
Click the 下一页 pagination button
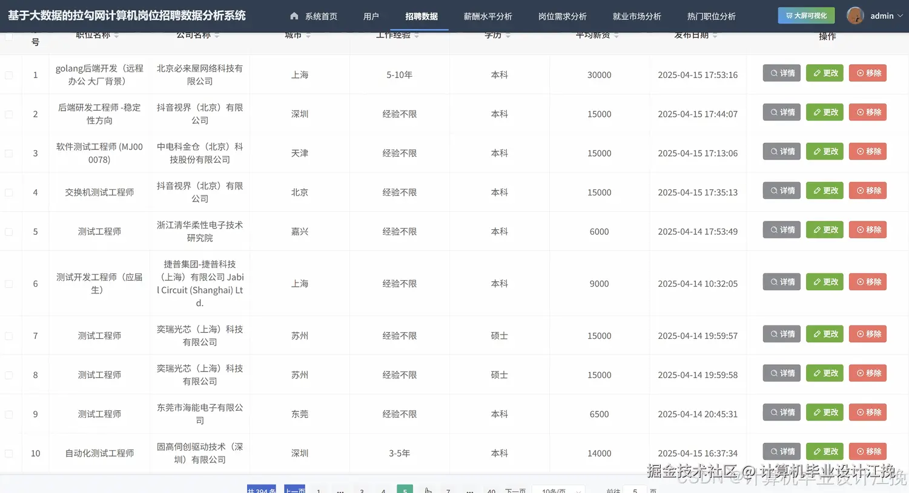point(515,490)
